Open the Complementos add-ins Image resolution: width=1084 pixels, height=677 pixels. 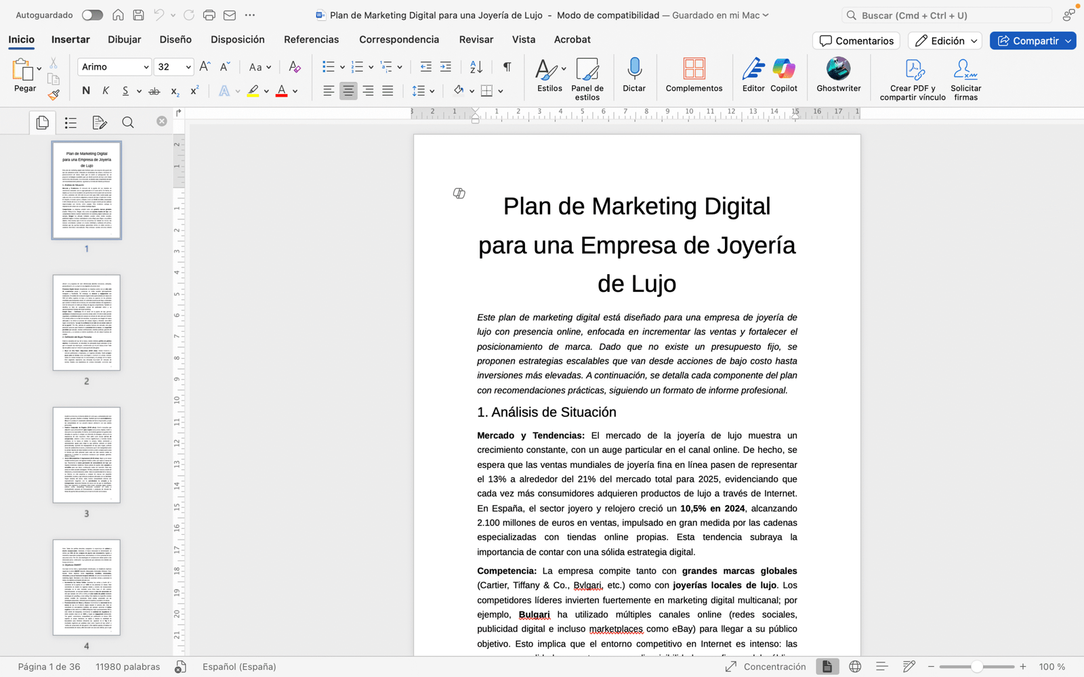tap(694, 69)
